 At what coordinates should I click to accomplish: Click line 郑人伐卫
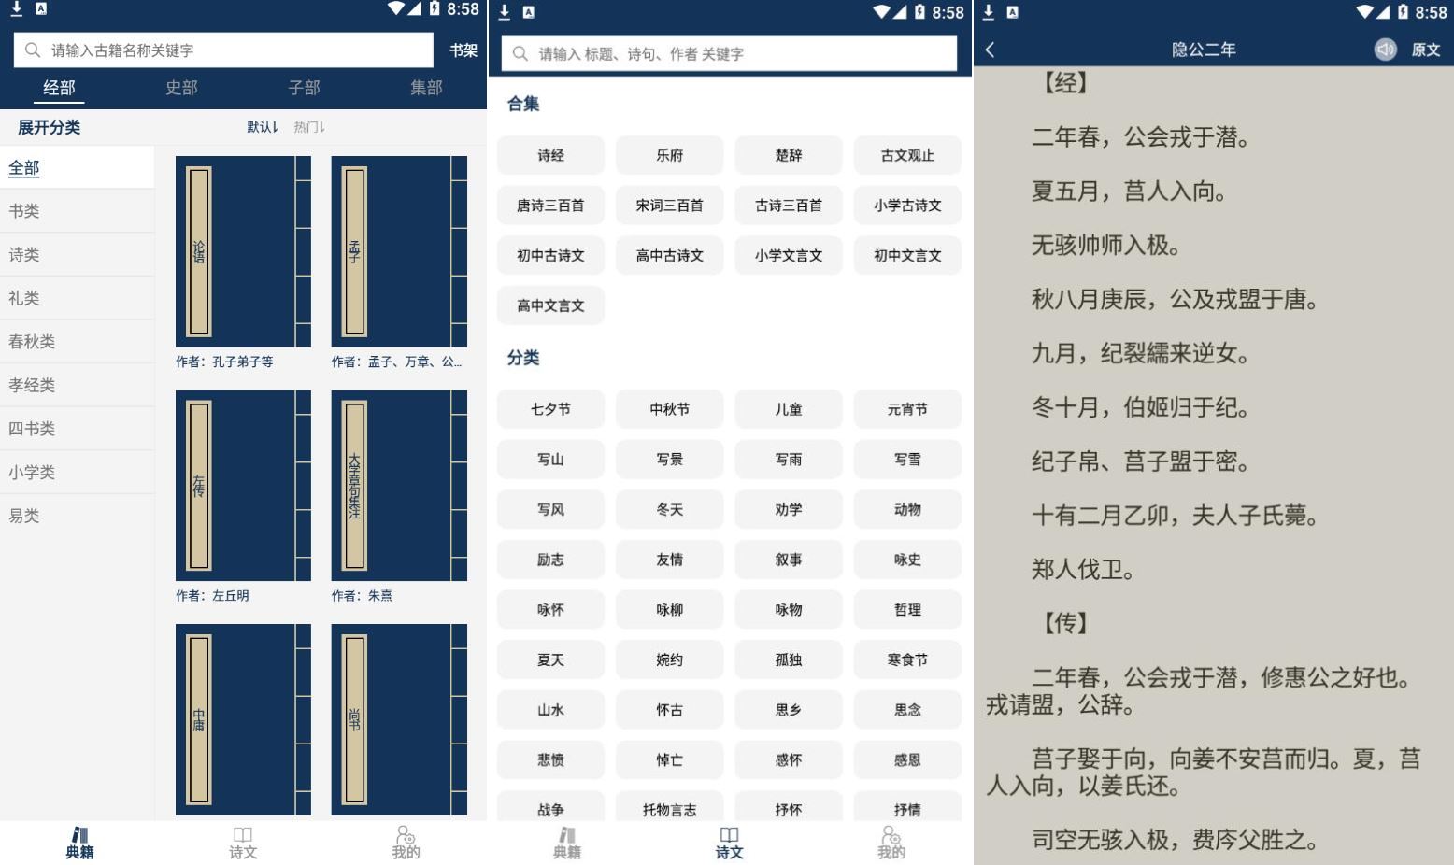click(x=1082, y=570)
